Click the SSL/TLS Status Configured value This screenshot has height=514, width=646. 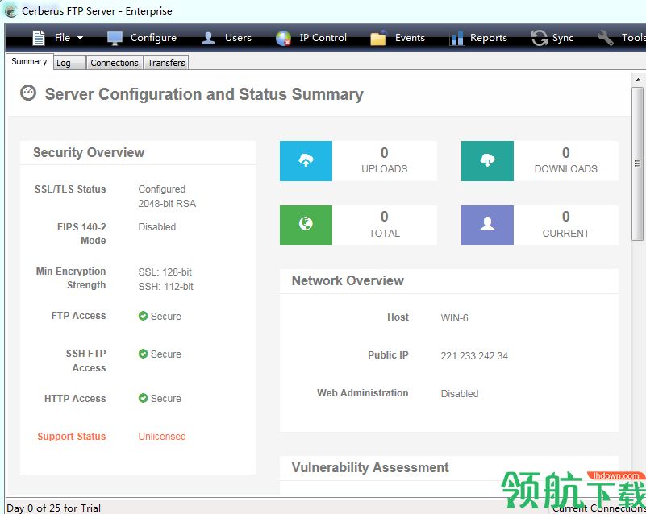(x=162, y=189)
